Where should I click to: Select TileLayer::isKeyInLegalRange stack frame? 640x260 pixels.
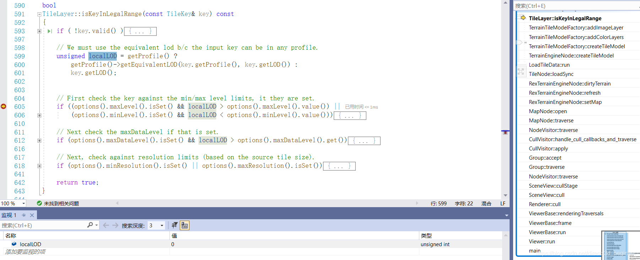click(x=565, y=18)
